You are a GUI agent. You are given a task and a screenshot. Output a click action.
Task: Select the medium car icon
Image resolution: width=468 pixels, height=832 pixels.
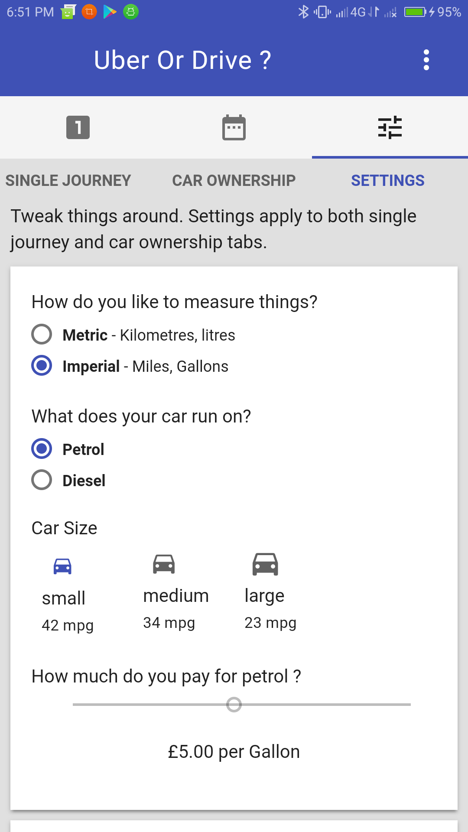pos(164,564)
